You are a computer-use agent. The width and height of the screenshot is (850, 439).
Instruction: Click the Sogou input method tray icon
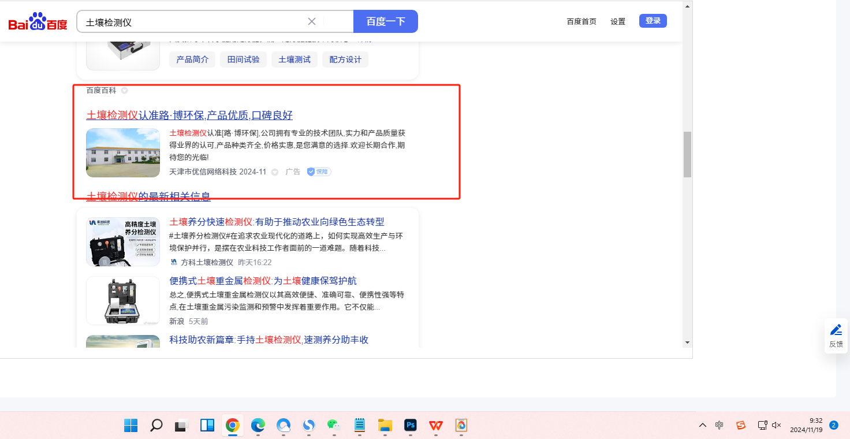pyautogui.click(x=741, y=425)
